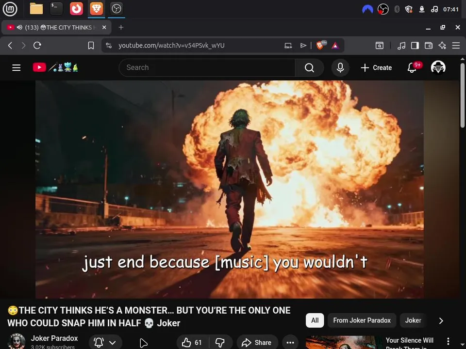Click the video player to pause
Image resolution: width=466 pixels, height=349 pixels.
230,190
